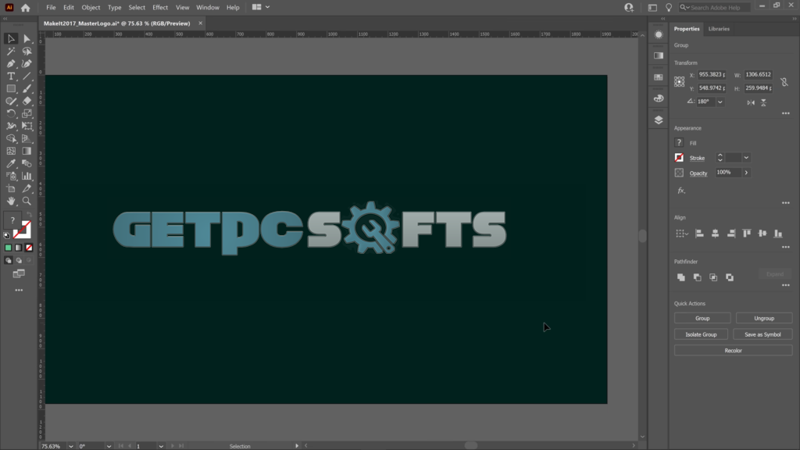Viewport: 800px width, 450px height.
Task: Click the Unite pathfinder icon
Action: pos(681,277)
